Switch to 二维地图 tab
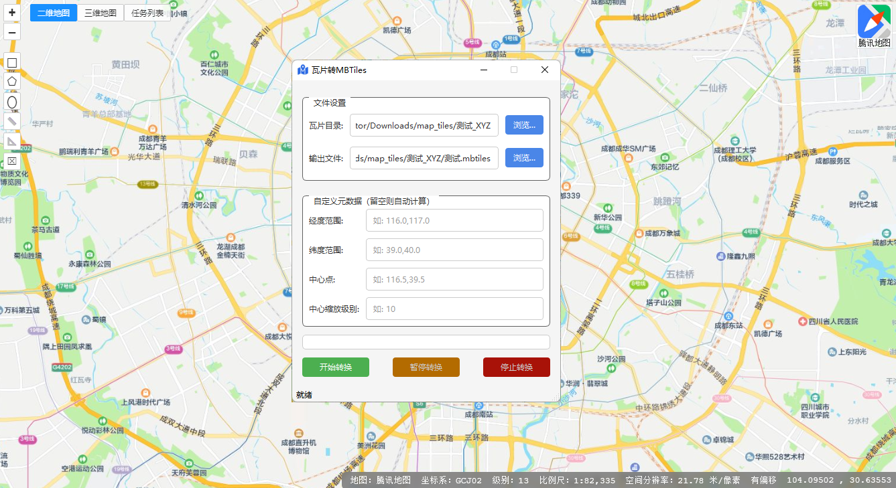This screenshot has height=488, width=896. pos(54,13)
